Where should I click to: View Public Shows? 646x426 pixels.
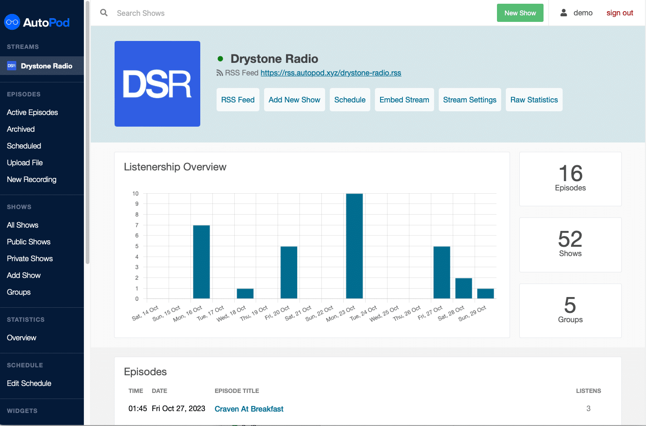(29, 242)
